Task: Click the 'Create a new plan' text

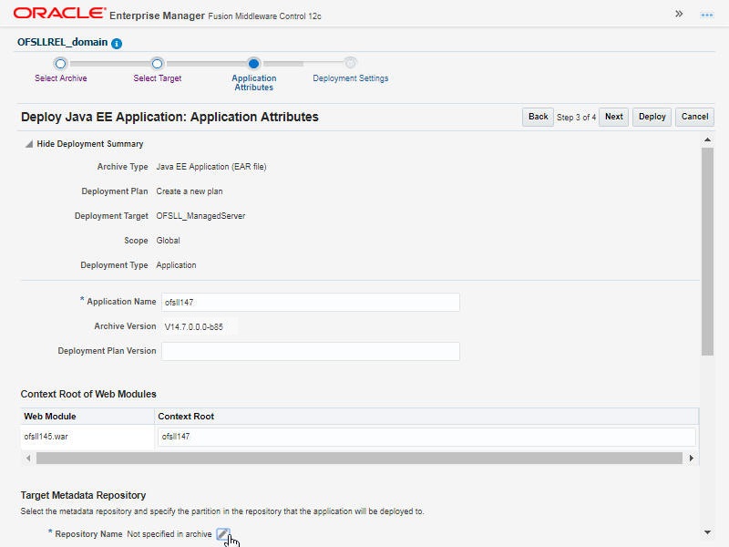Action: [x=190, y=191]
